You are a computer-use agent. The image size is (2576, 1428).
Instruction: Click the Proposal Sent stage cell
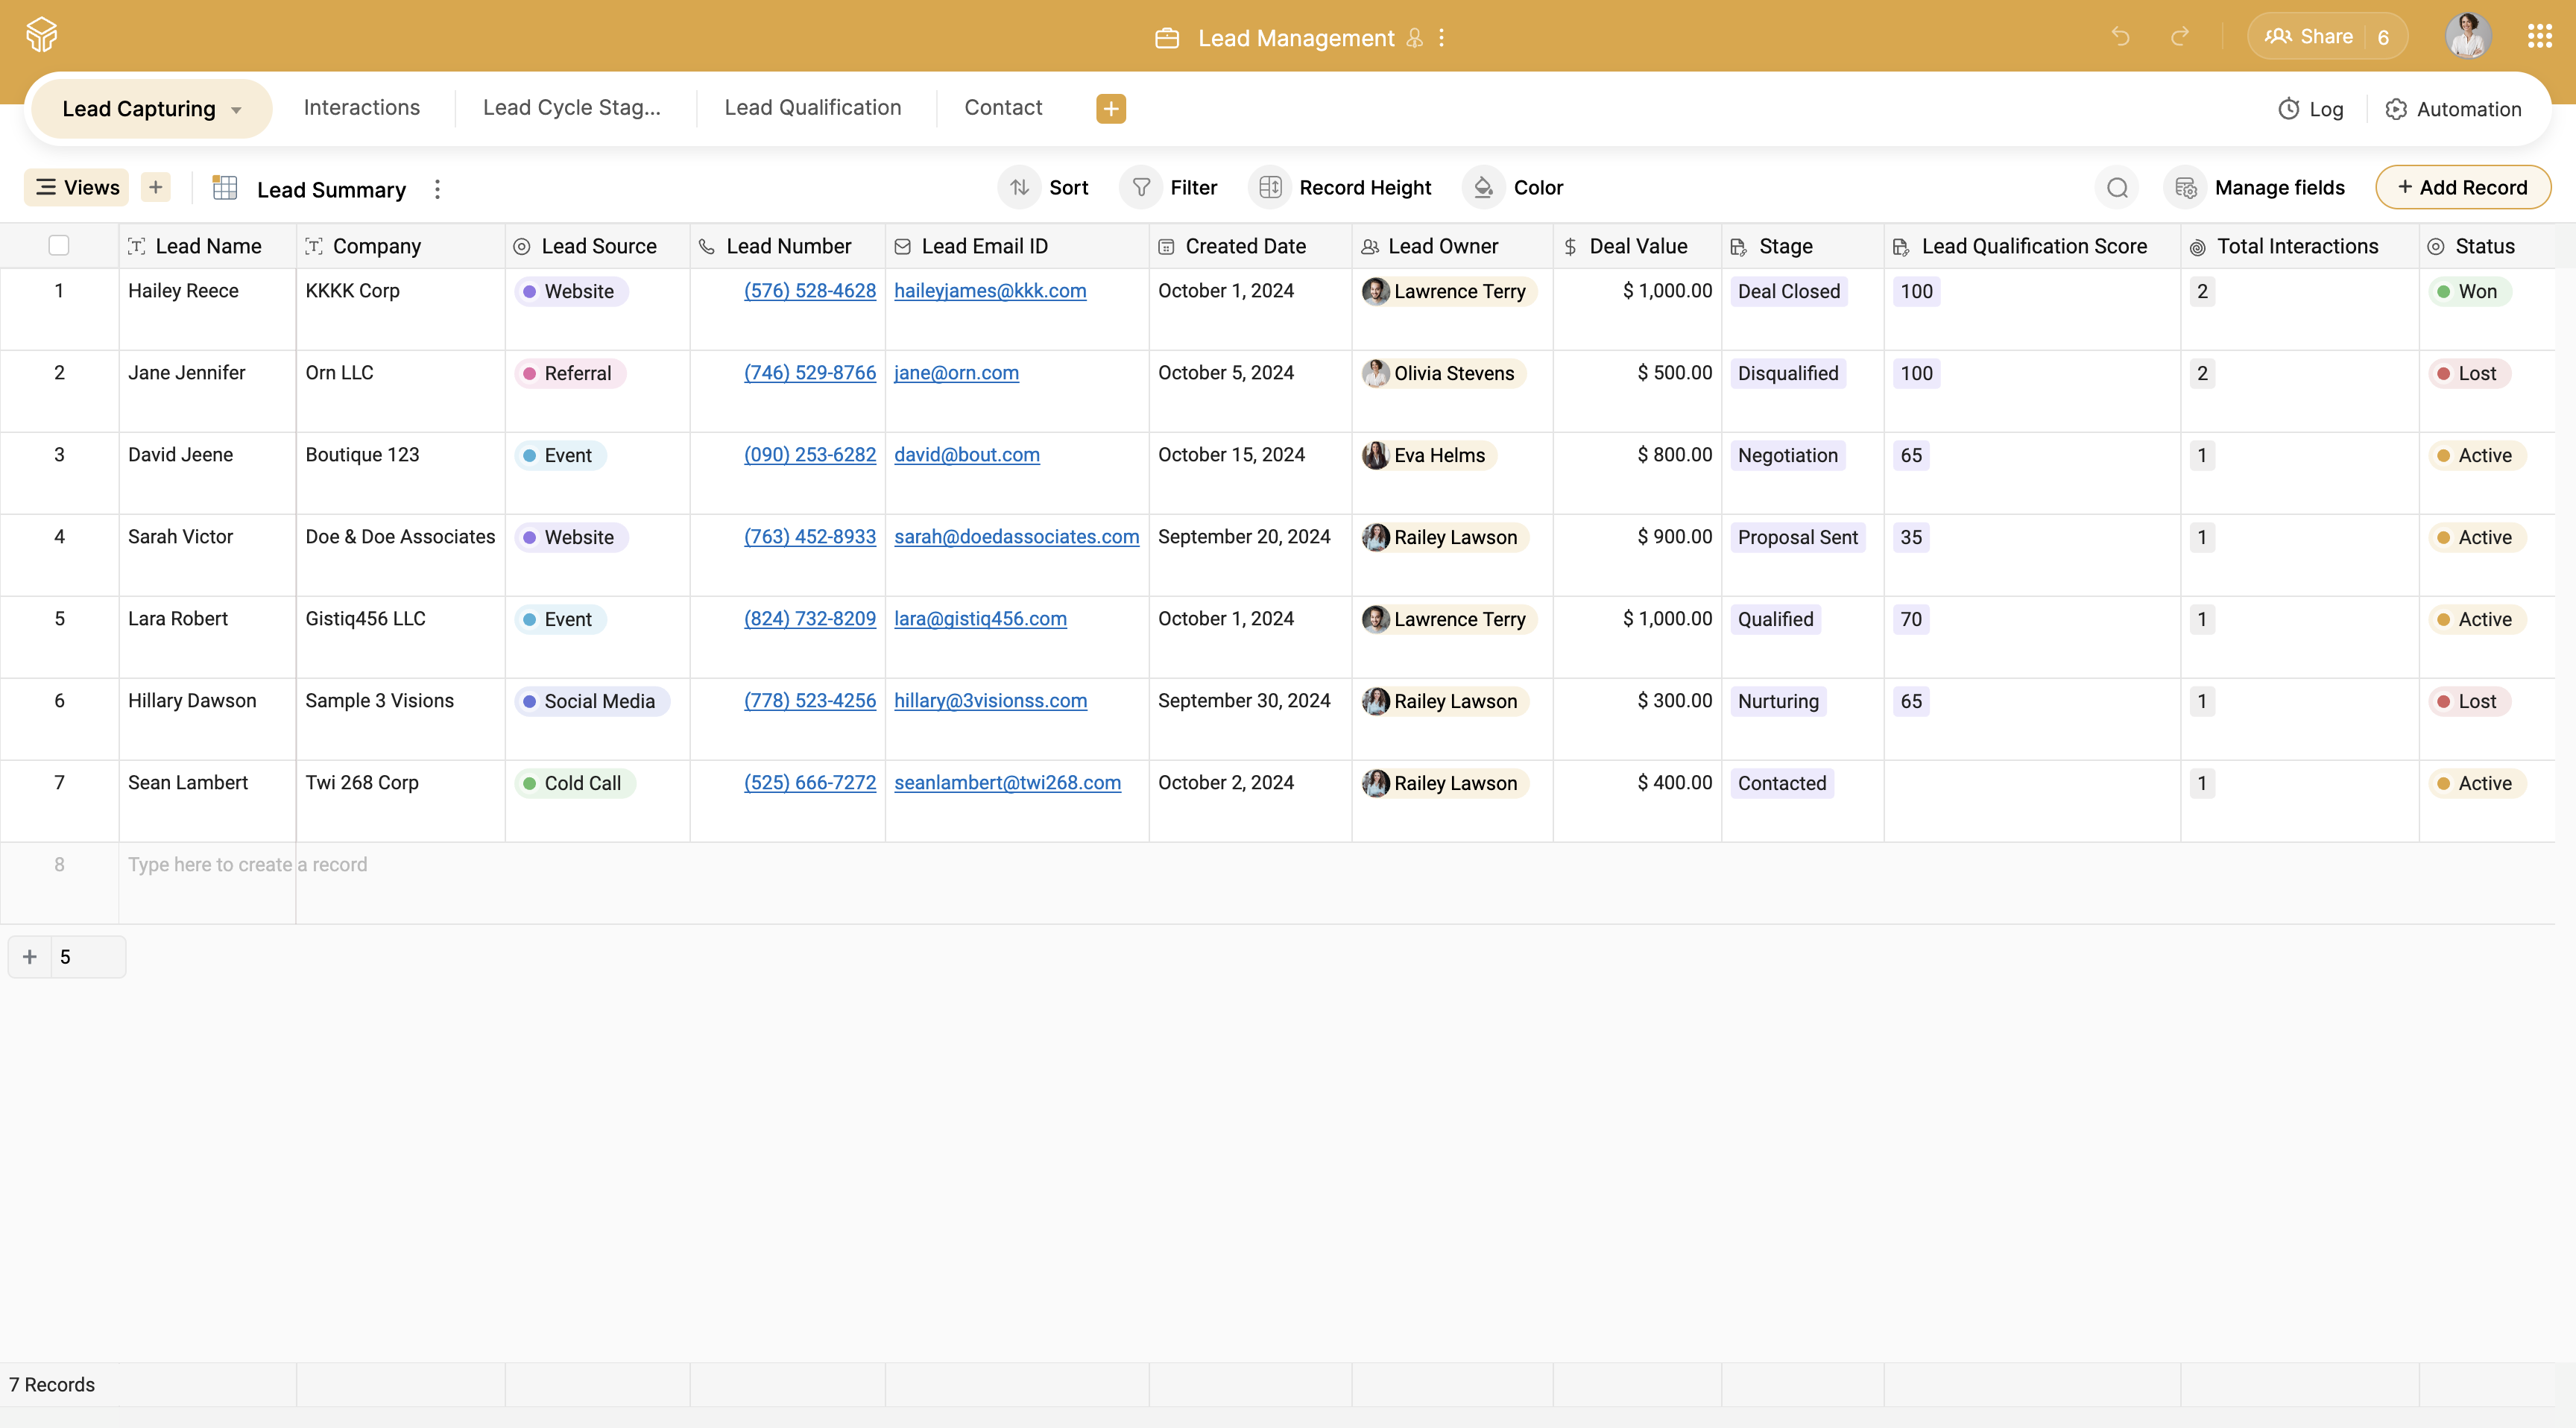pyautogui.click(x=1803, y=555)
